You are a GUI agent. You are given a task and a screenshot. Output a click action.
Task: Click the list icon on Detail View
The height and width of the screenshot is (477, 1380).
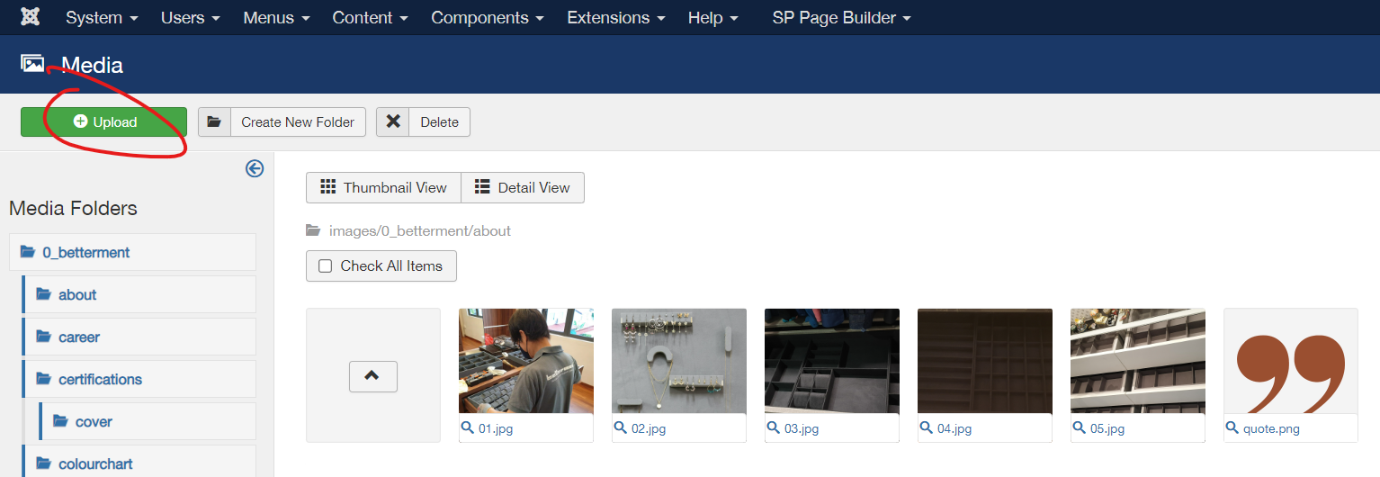482,187
